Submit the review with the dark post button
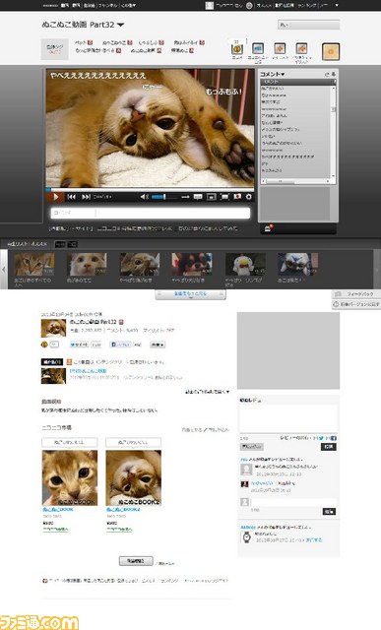The image size is (381, 630). 329,446
